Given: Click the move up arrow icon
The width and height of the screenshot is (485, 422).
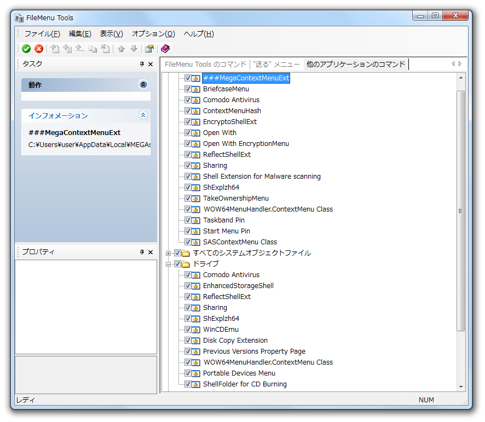Looking at the screenshot, I should click(122, 49).
